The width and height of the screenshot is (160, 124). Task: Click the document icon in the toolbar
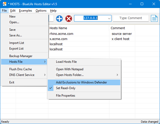click(154, 18)
